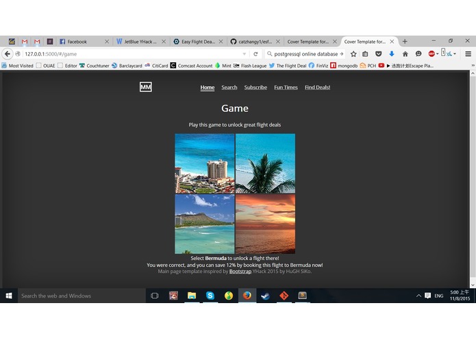Expand the address bar history dropdown
This screenshot has height=338, width=476.
[245, 54]
